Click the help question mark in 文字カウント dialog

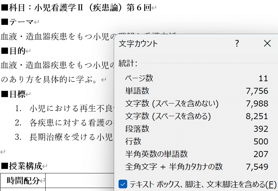pos(237,43)
